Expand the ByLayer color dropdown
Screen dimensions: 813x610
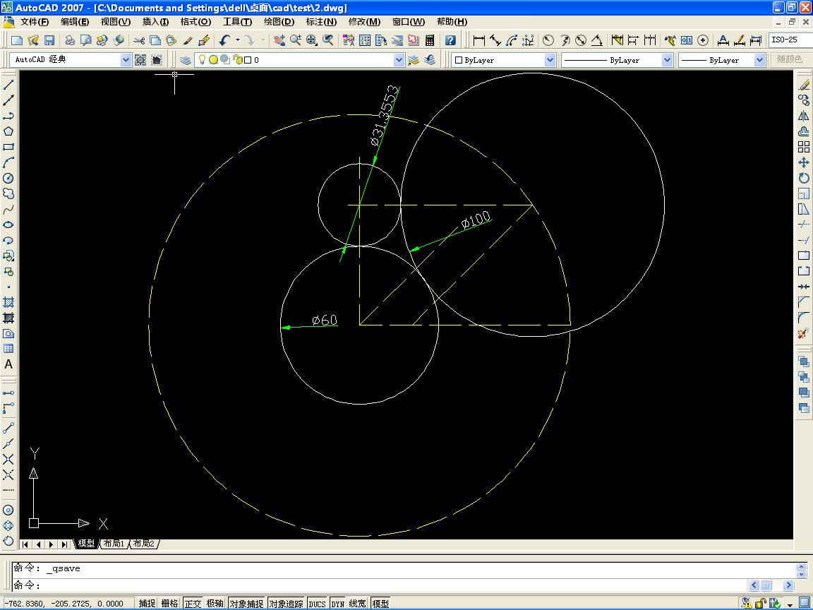point(550,60)
